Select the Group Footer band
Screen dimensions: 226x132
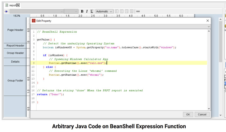[15, 80]
